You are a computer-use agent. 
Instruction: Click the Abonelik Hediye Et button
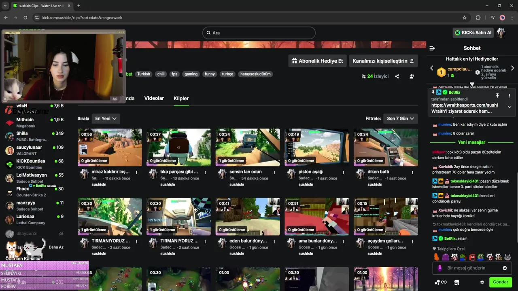[318, 61]
